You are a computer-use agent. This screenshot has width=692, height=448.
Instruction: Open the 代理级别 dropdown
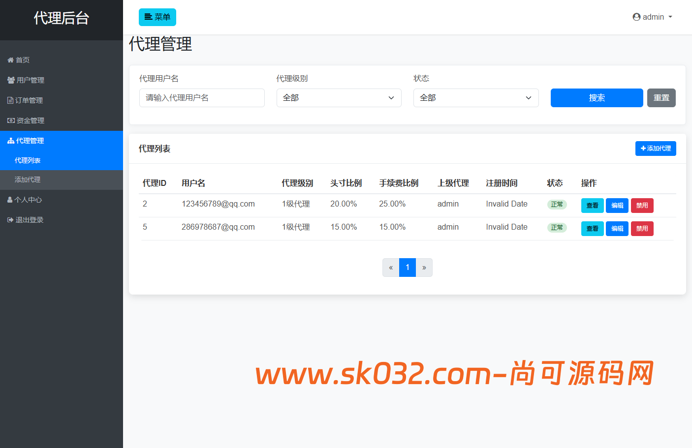(x=339, y=98)
